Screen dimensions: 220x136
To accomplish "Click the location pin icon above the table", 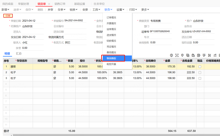I will (x=182, y=55).
